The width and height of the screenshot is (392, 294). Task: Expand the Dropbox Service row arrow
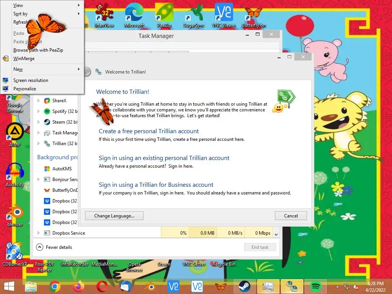(39, 233)
